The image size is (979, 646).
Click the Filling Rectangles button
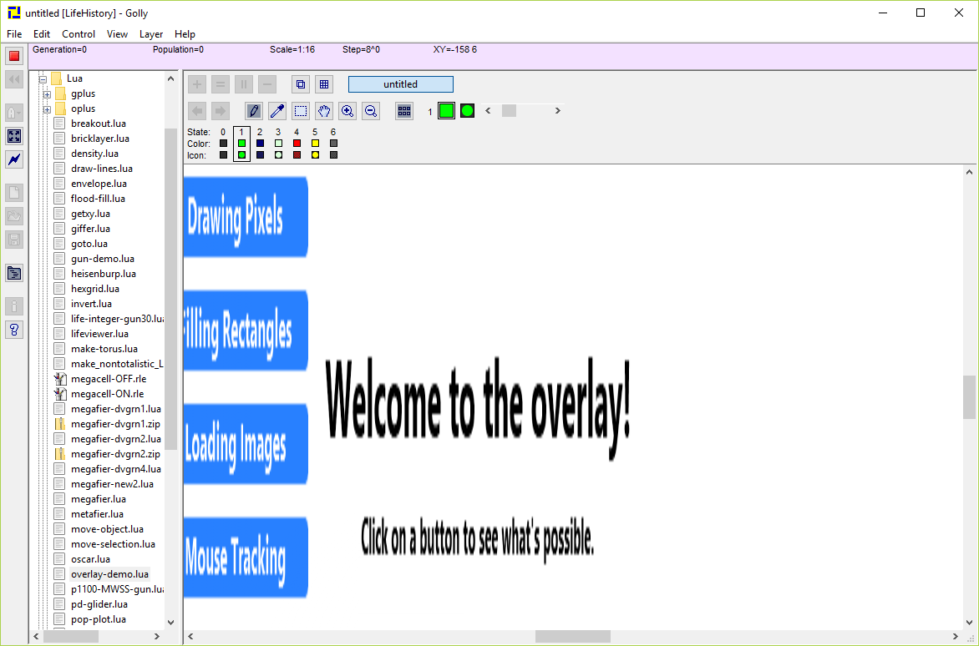246,331
